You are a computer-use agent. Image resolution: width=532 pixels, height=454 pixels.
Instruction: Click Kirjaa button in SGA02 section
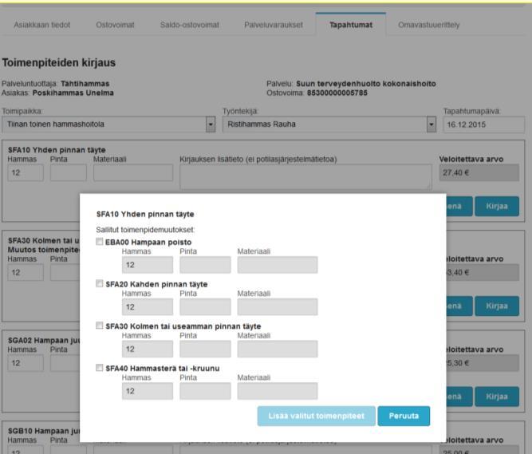coord(497,397)
